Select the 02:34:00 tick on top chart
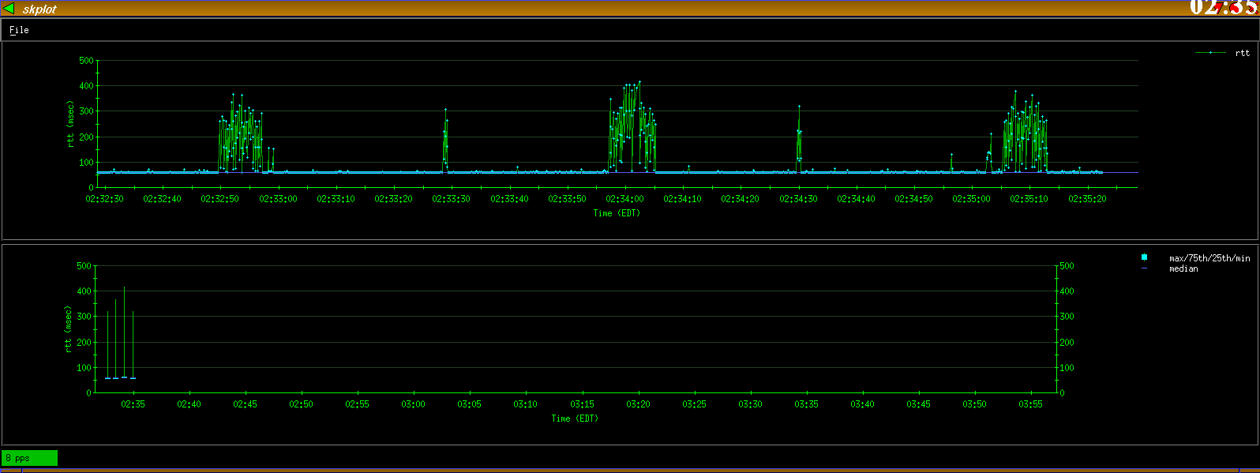Viewport: 1260px width, 473px height. tap(624, 199)
